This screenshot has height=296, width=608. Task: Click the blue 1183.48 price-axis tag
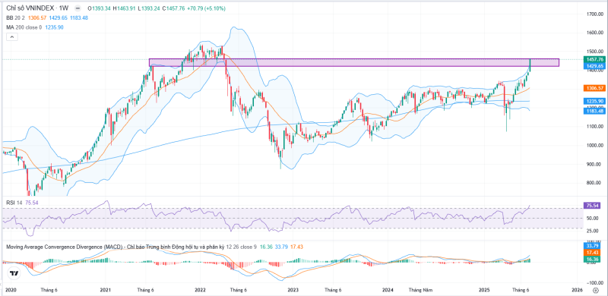click(594, 111)
